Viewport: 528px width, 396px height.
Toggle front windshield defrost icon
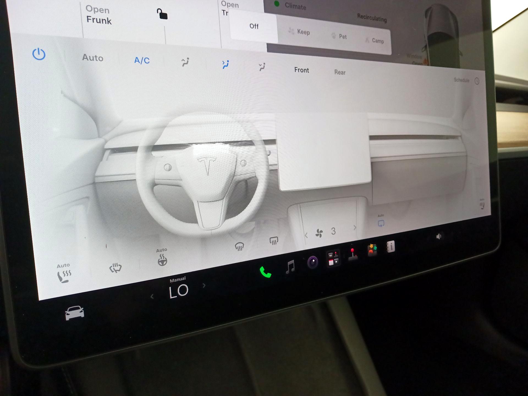pyautogui.click(x=240, y=246)
